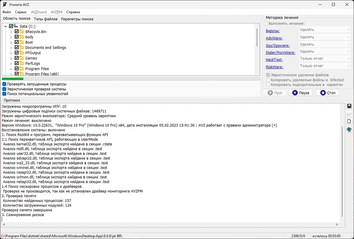Click the Games folder icon
Screen dimensions: 354x239
pyautogui.click(x=22, y=58)
